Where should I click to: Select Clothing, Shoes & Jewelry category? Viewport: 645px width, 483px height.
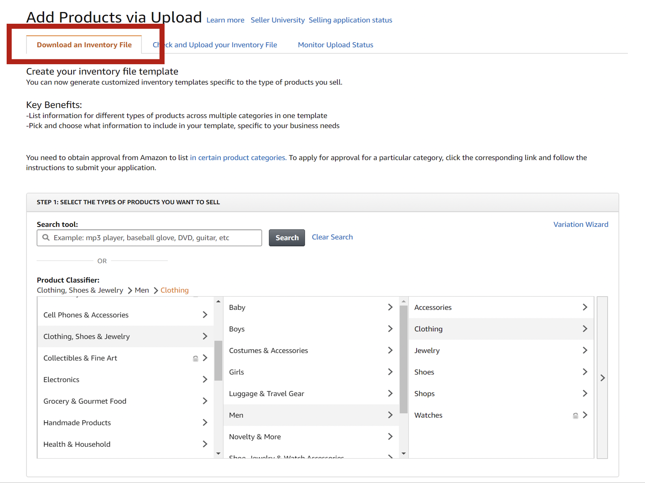coord(125,336)
